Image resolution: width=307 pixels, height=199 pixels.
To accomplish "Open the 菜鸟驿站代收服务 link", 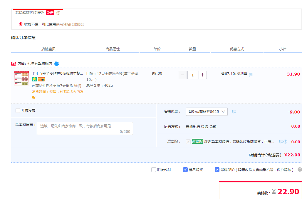I will pos(70,24).
